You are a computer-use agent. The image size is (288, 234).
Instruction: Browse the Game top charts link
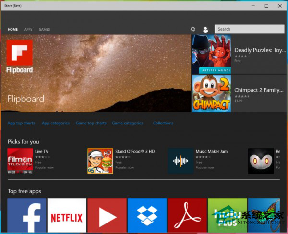point(91,123)
